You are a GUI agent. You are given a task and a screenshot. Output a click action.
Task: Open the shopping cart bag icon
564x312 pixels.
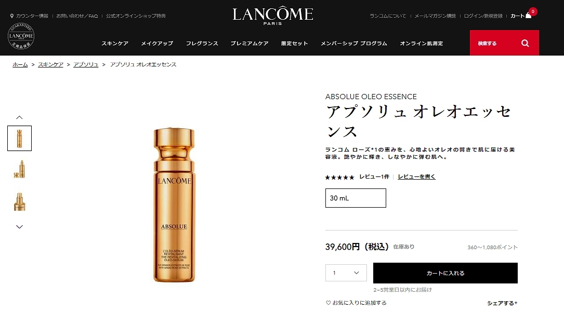[x=528, y=16]
